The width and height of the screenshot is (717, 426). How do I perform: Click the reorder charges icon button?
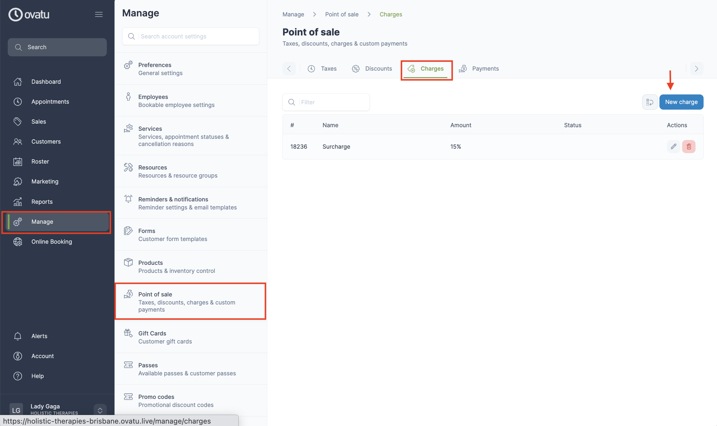(650, 102)
